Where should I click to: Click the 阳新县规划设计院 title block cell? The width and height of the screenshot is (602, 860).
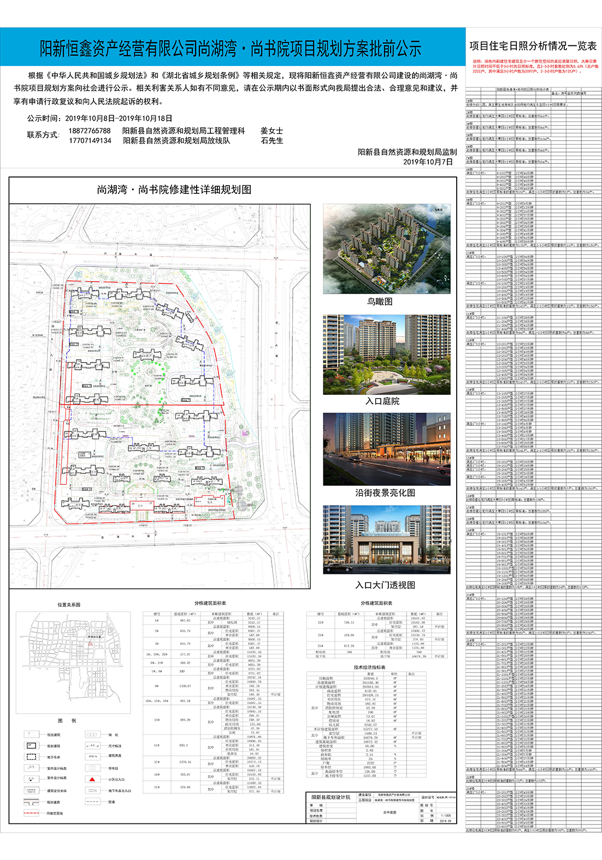(x=330, y=798)
